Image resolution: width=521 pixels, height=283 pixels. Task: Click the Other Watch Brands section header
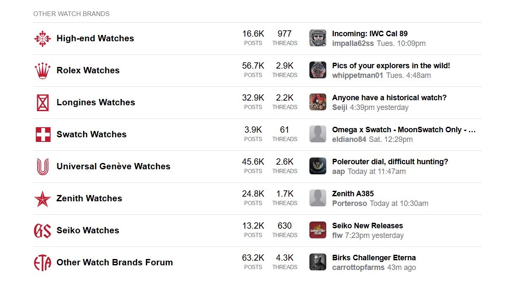point(71,14)
